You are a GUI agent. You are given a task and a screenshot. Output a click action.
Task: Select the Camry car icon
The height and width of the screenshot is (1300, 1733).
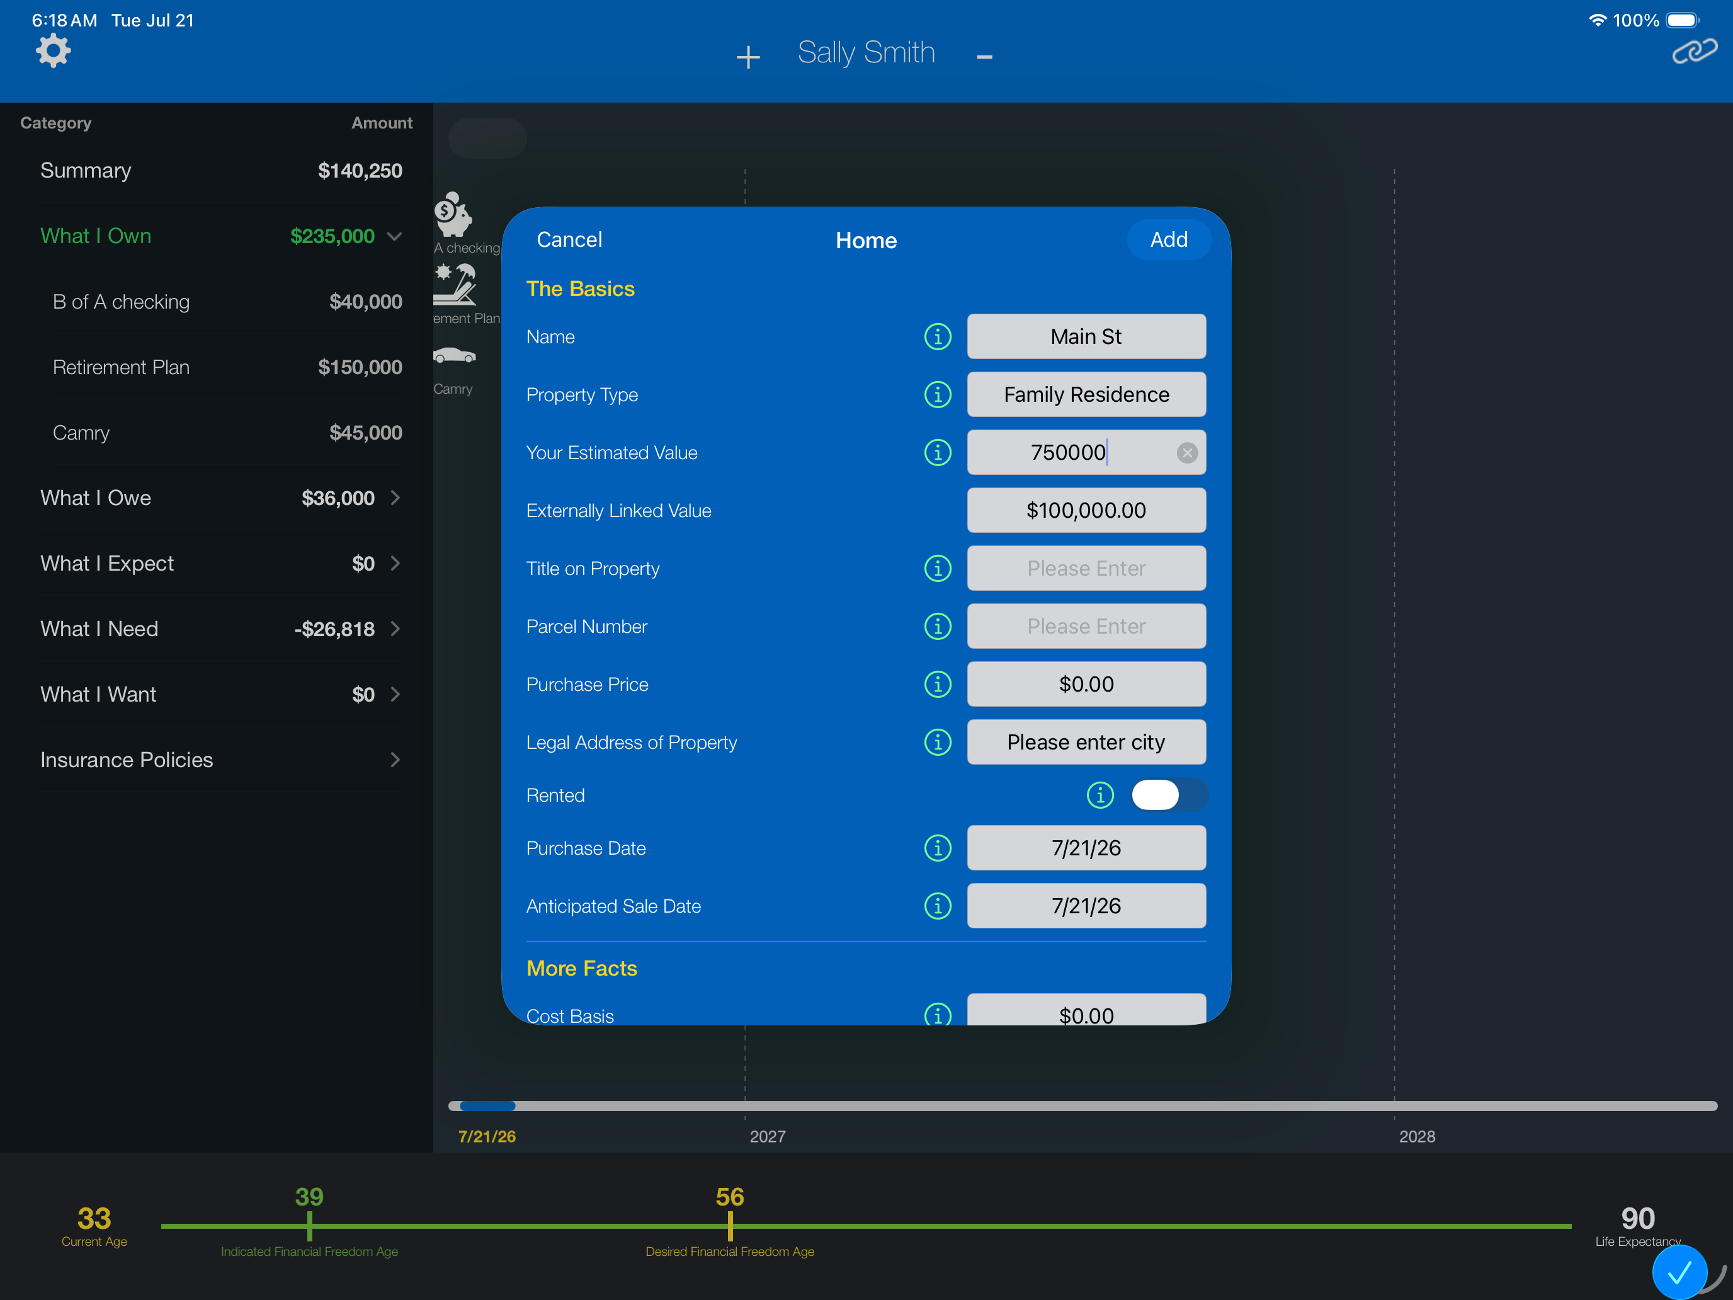coord(455,355)
